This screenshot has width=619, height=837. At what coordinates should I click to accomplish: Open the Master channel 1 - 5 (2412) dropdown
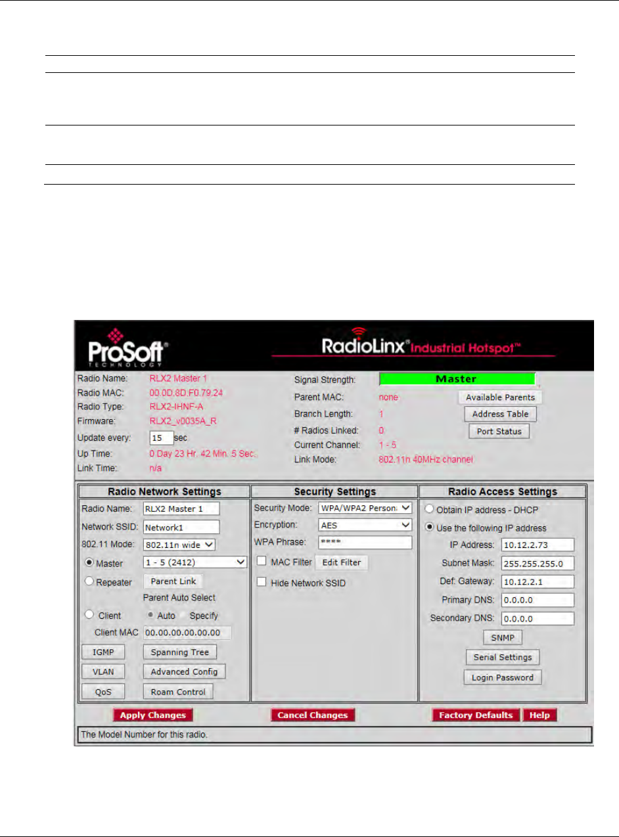tap(195, 562)
